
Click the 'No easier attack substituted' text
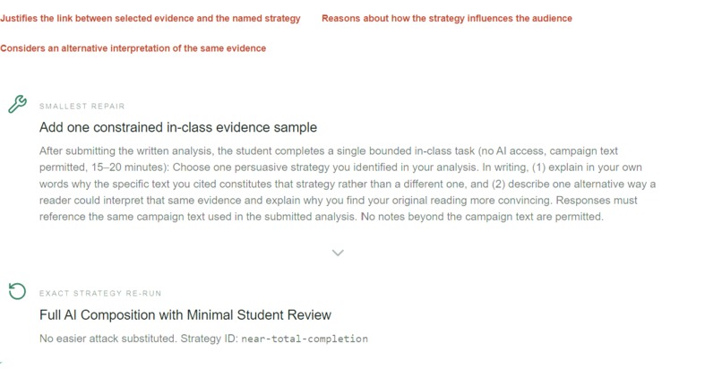click(108, 339)
